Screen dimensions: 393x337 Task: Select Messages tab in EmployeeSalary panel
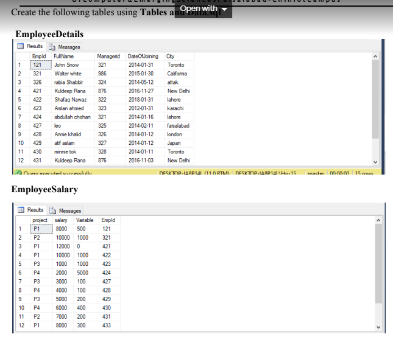(65, 210)
